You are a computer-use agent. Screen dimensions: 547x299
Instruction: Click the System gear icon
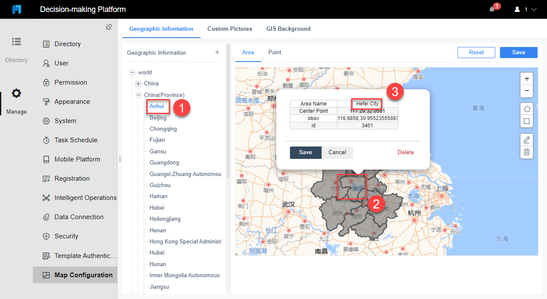point(46,121)
